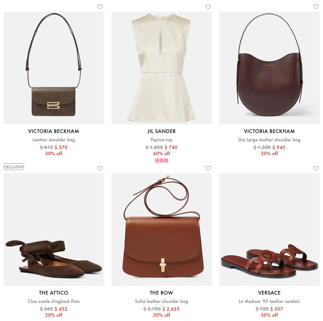Open 'Dia Large leather shoulder bag' product link
Image resolution: width=323 pixels, height=321 pixels.
point(269,140)
